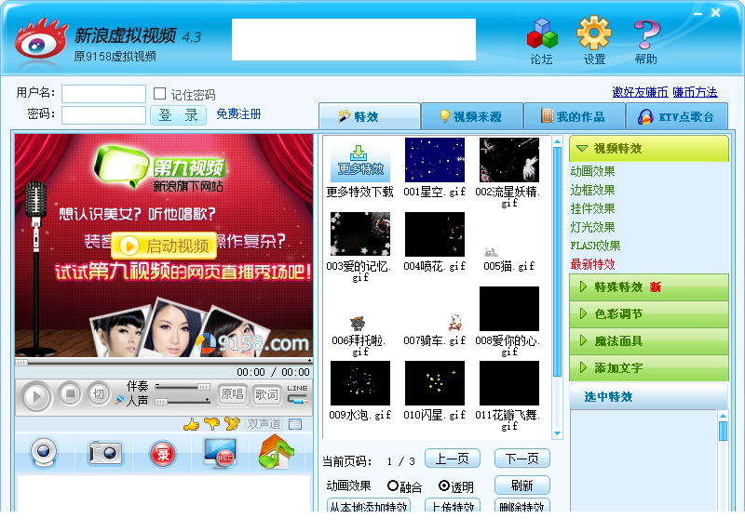Expand the color adjustment (色彩调节) section
The height and width of the screenshot is (532, 745).
(x=648, y=313)
